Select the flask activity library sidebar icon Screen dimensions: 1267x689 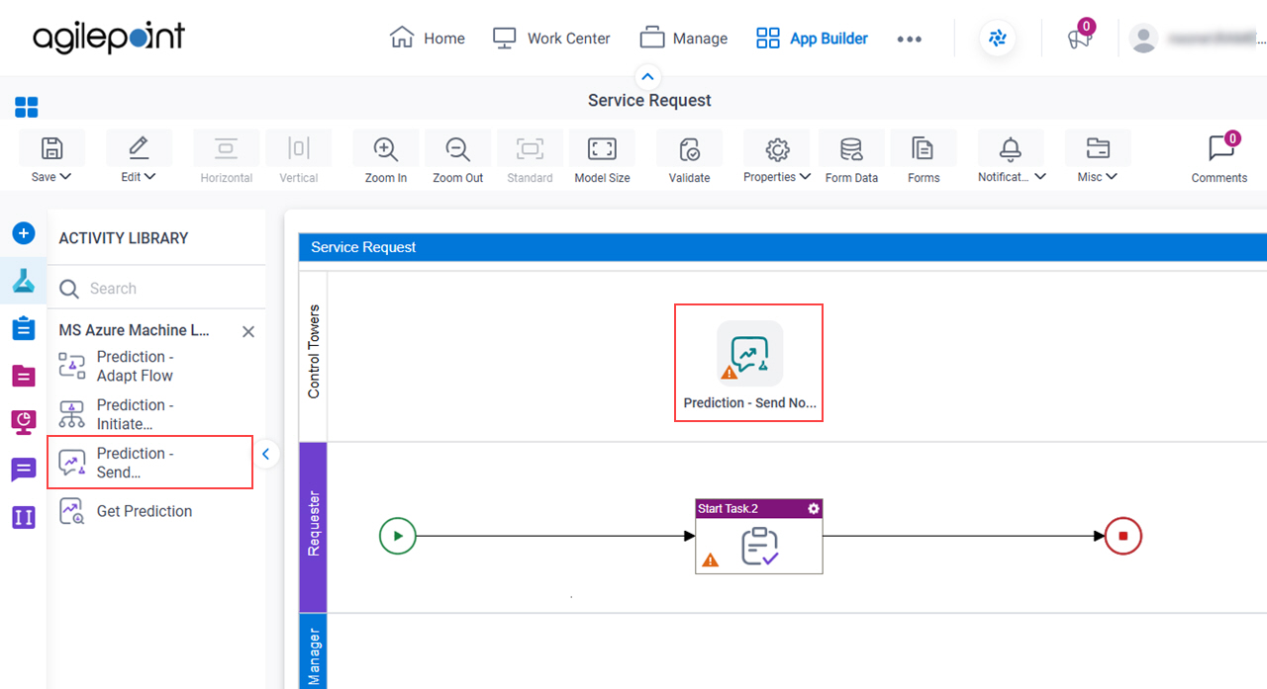click(x=24, y=281)
